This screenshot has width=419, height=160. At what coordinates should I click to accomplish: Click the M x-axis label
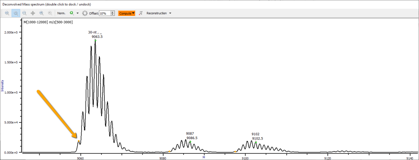(x=204, y=157)
